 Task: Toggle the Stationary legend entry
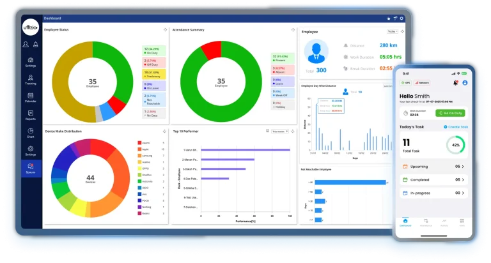(x=153, y=75)
